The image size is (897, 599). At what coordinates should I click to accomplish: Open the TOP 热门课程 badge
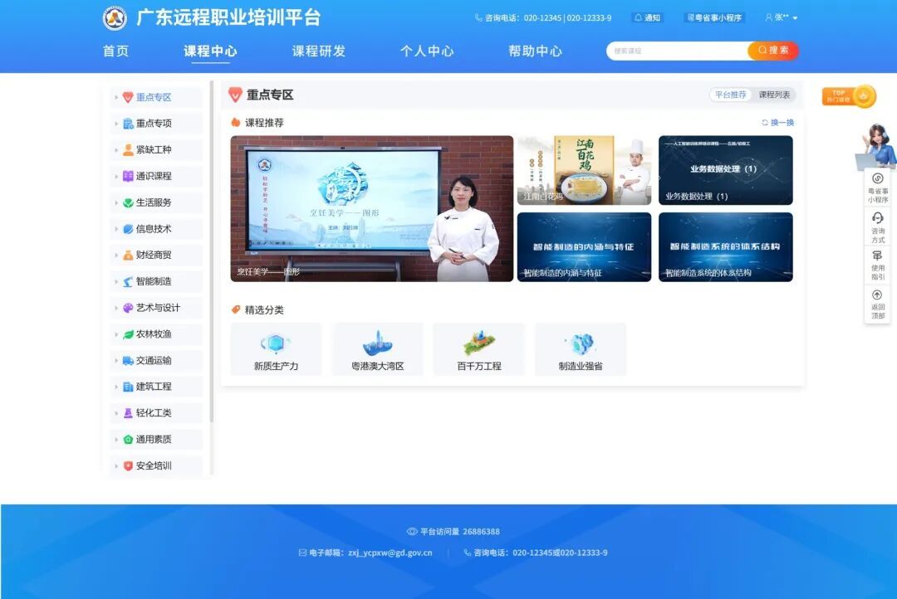click(849, 96)
